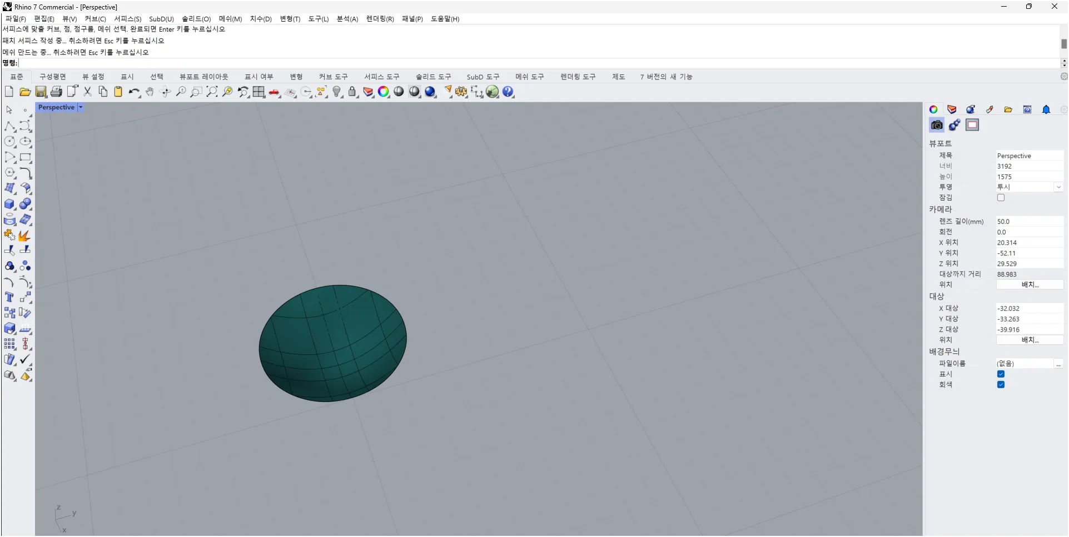Click the X 위치 value 20.314

tap(1030, 243)
